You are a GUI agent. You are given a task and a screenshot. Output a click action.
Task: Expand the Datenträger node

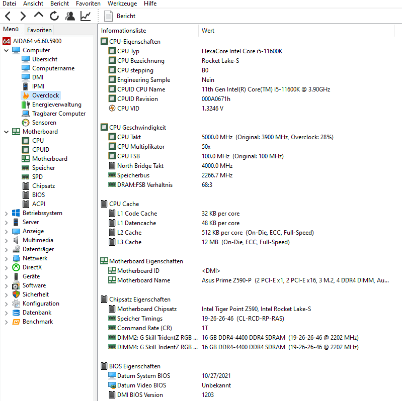[7, 249]
